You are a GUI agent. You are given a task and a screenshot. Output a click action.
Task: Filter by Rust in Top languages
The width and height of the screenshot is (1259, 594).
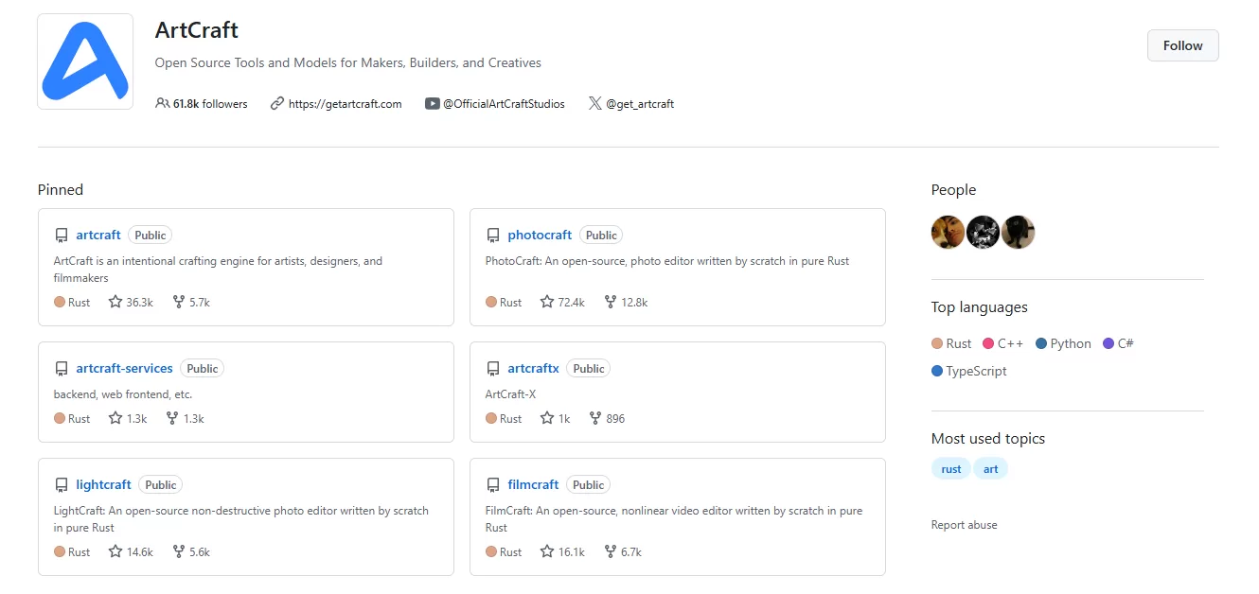point(952,344)
